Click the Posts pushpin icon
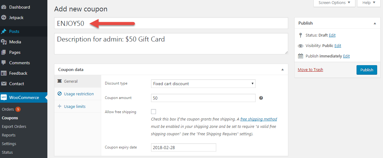Viewport: 383px width, 158px height. [x=4, y=31]
